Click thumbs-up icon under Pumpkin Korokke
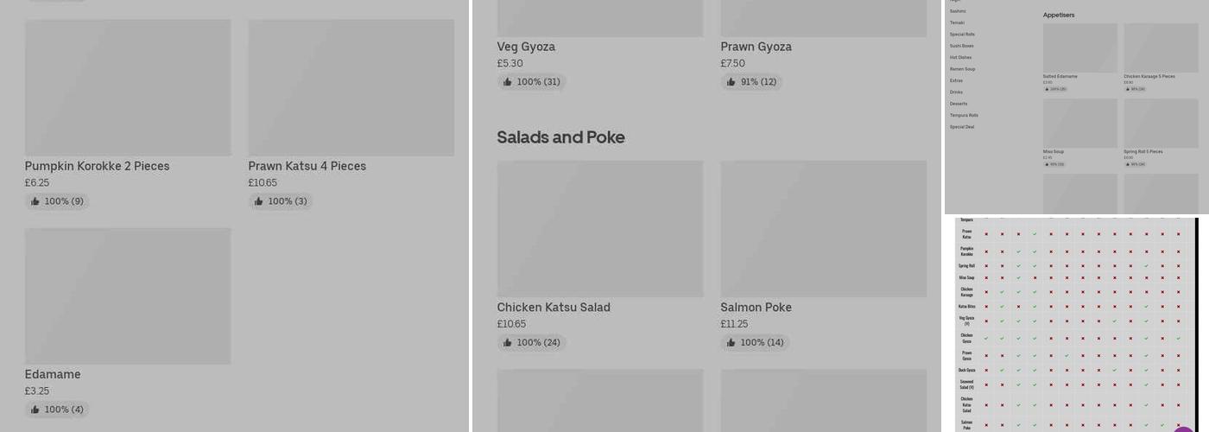 [35, 201]
